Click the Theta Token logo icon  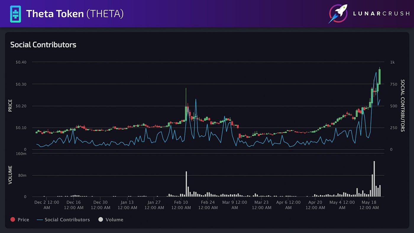click(x=15, y=14)
